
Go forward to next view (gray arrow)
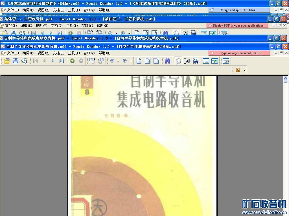point(81,61)
